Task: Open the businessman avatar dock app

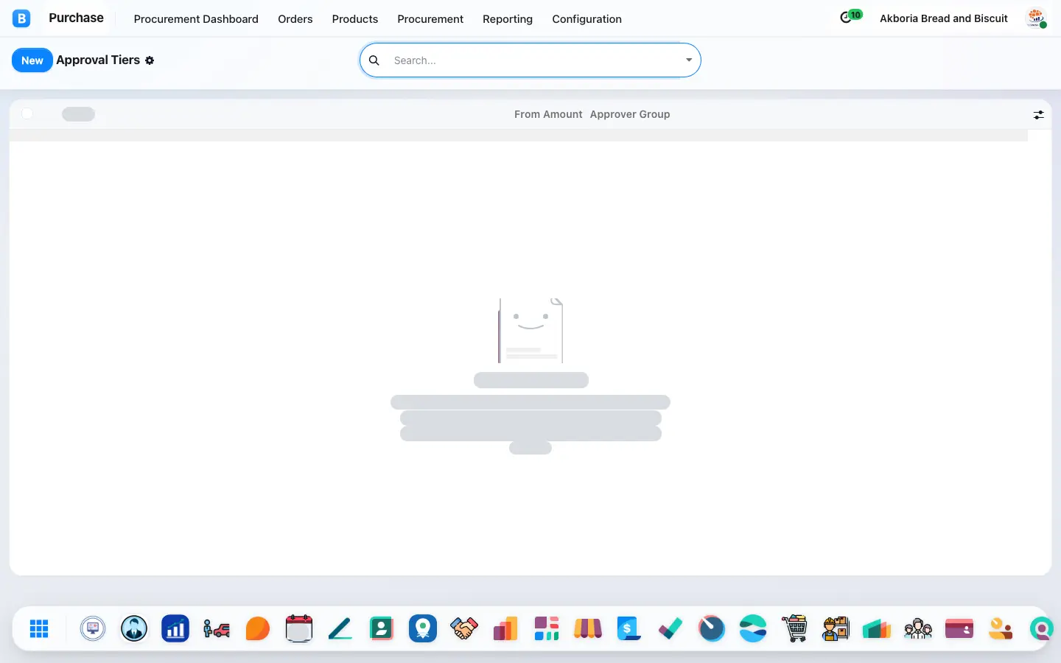Action: coord(134,628)
